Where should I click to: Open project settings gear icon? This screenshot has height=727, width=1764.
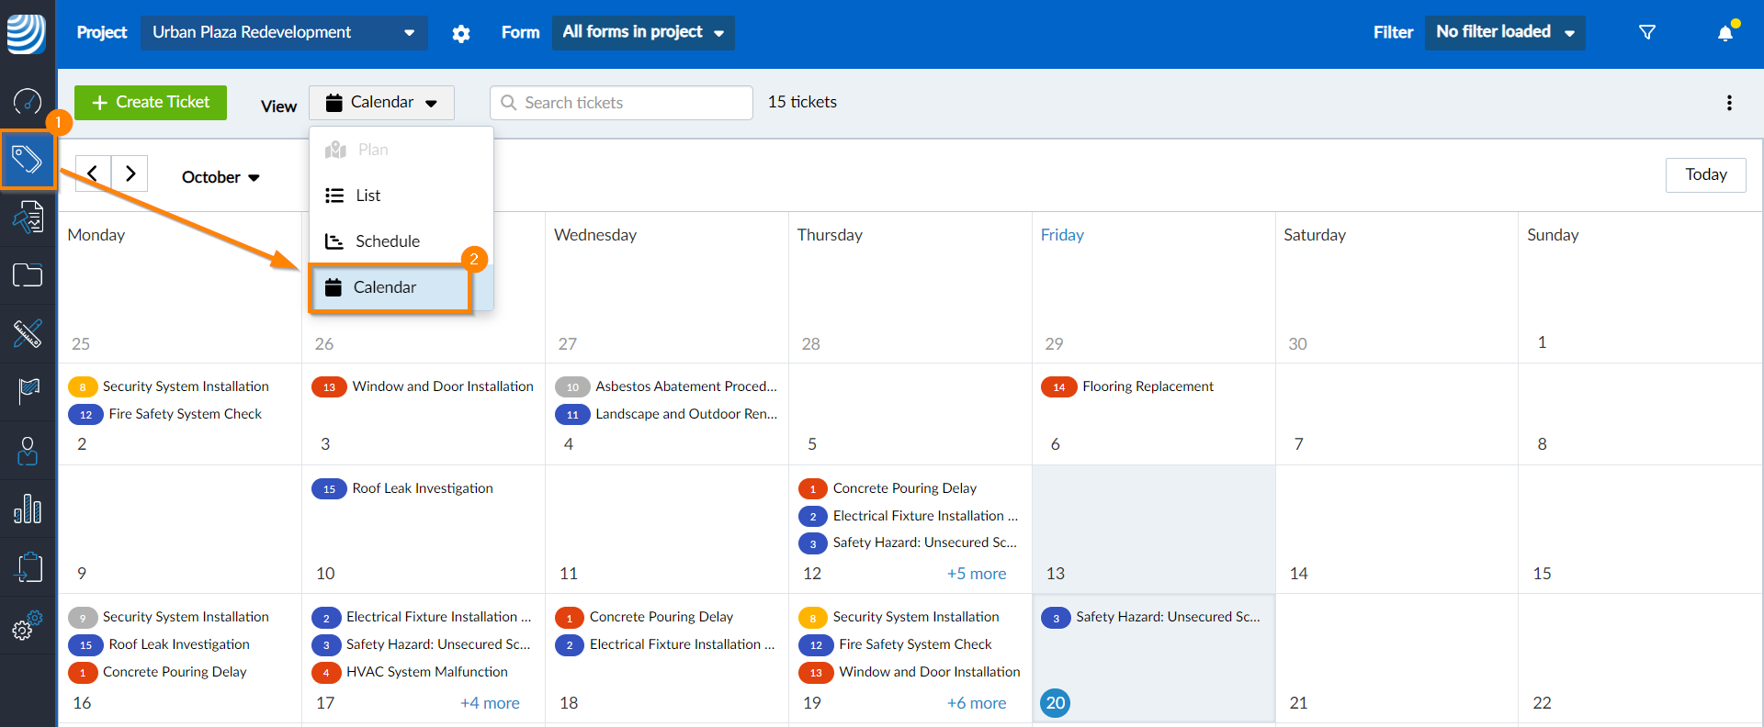(x=461, y=34)
